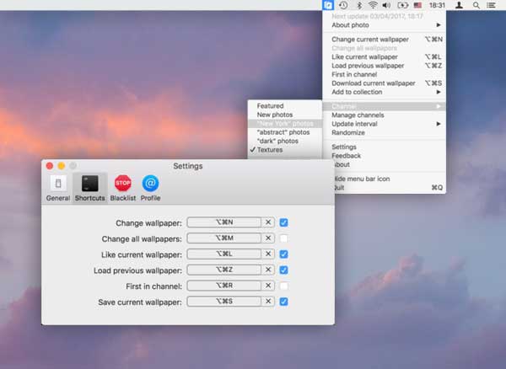Enable the Change all wallpapers checkbox
Viewport: 506px width, 369px height.
point(284,239)
